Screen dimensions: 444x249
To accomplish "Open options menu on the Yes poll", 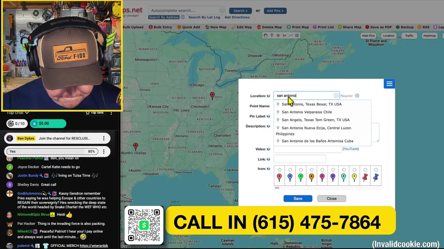I will coord(103,151).
